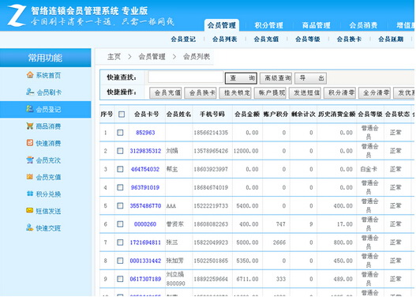Screen dimensions: 416x297
Task: Click the 查询 search button
Action: click(241, 78)
